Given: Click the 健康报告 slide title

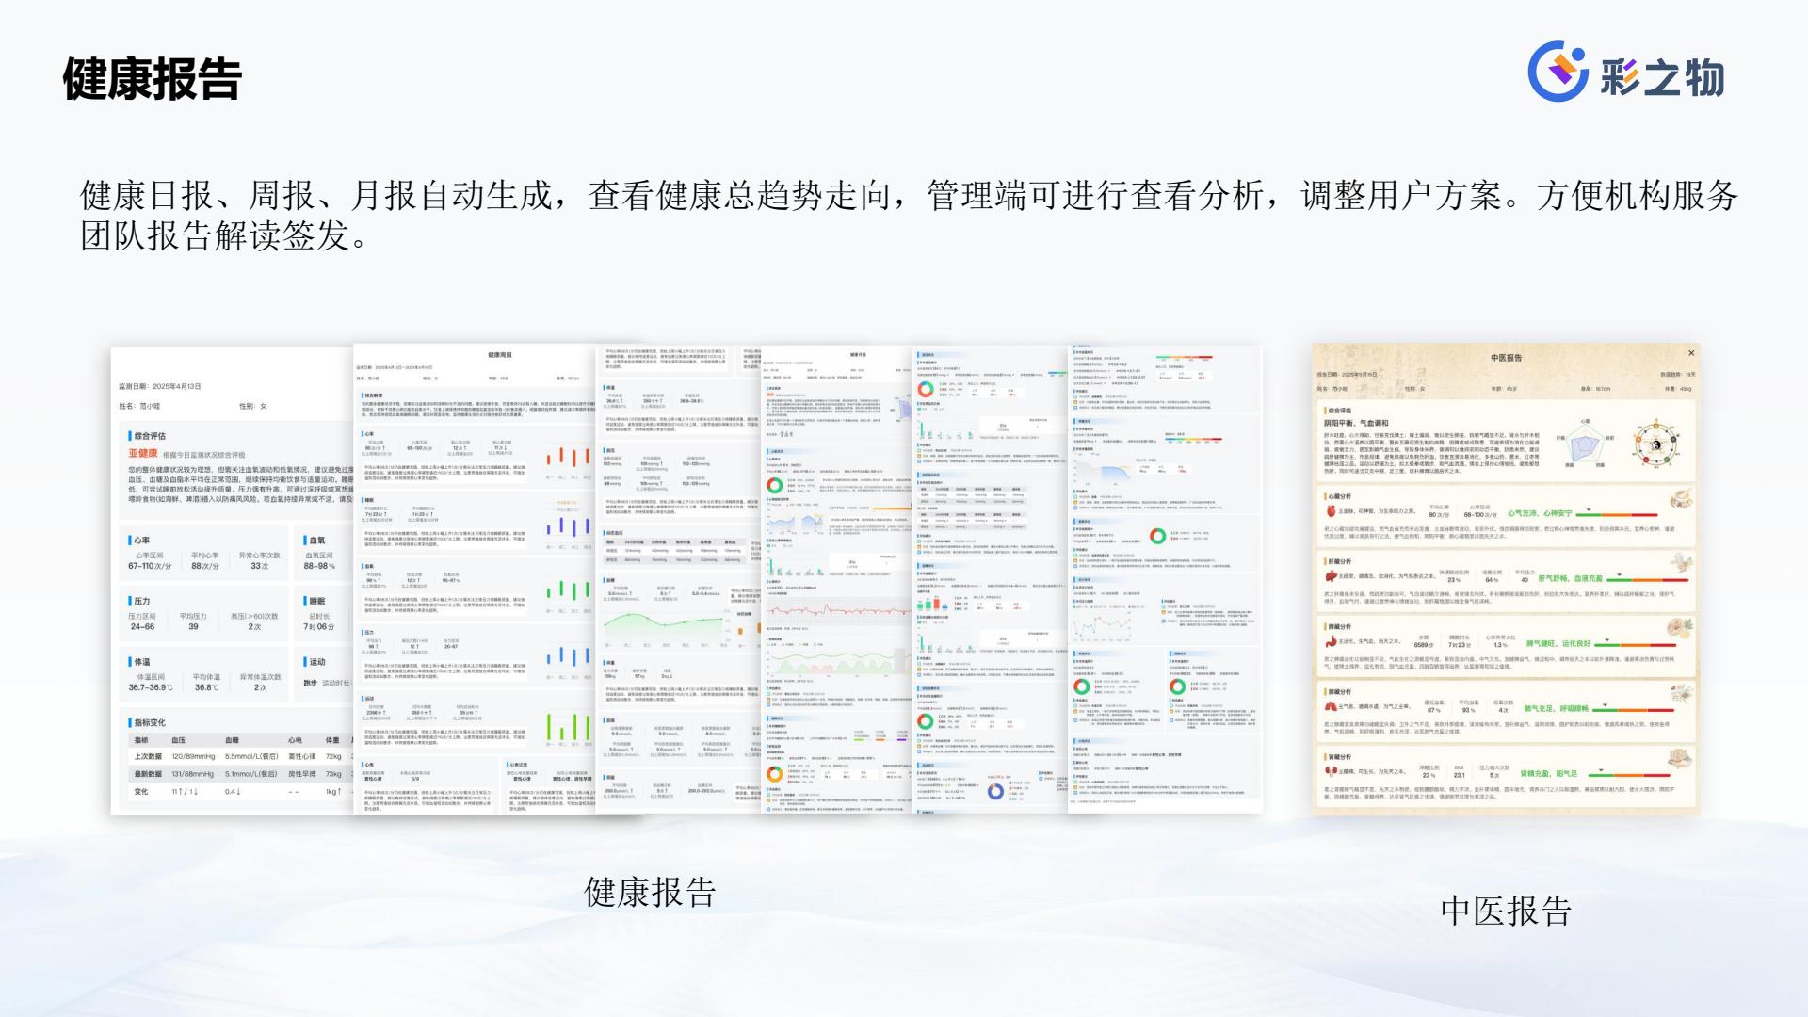Looking at the screenshot, I should [153, 78].
